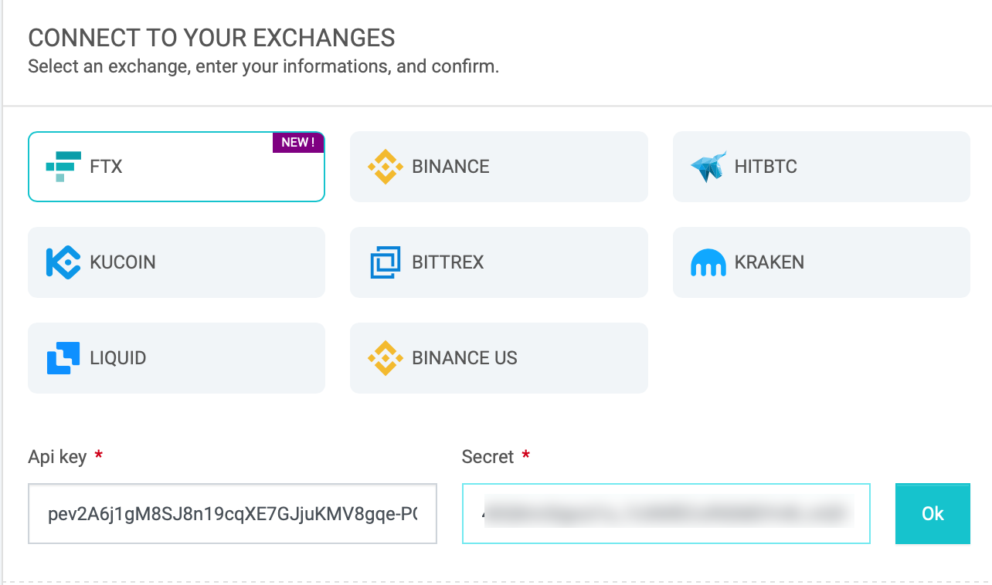
Task: Select the LIQUID exchange tile
Action: click(x=176, y=358)
